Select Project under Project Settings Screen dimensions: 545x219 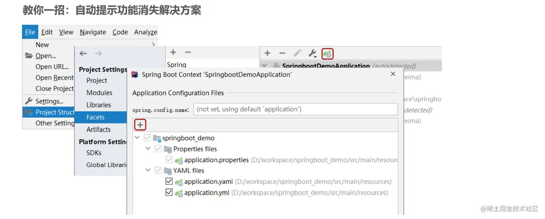tap(97, 81)
